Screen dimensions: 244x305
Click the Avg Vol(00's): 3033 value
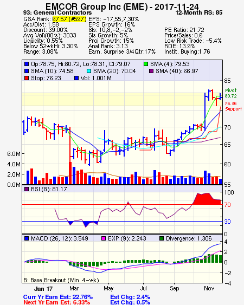(50, 35)
